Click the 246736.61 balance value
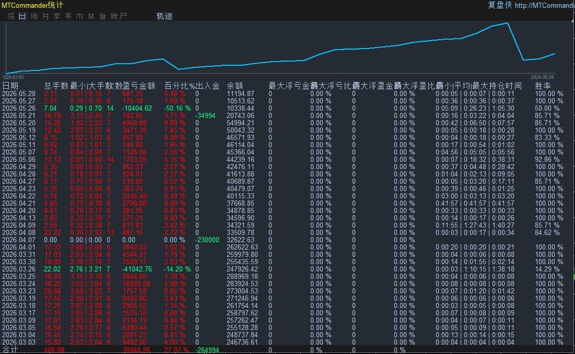The image size is (575, 354). (242, 342)
